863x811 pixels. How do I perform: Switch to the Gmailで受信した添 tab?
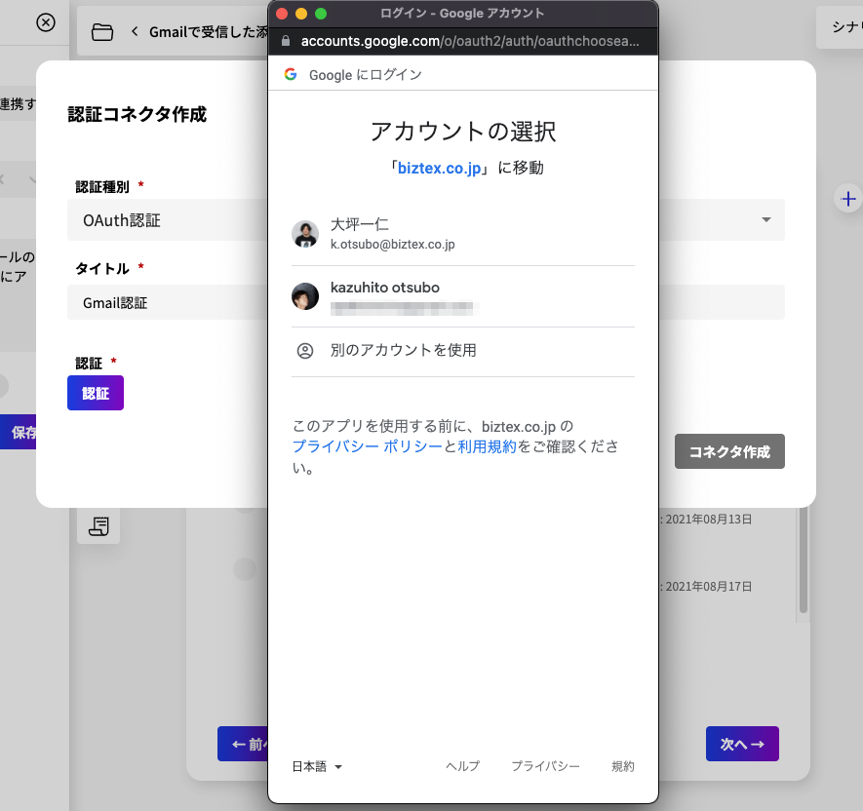pos(205,30)
